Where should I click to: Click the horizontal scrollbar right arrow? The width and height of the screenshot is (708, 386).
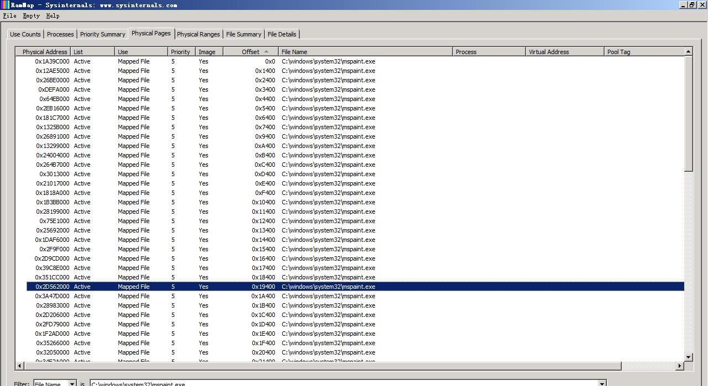point(680,366)
